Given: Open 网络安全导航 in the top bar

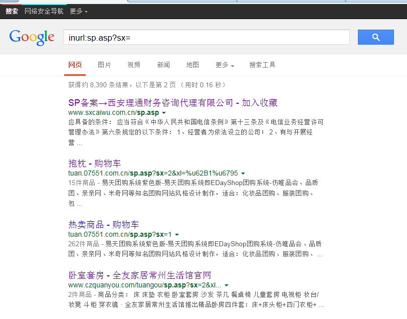Looking at the screenshot, I should pyautogui.click(x=44, y=11).
